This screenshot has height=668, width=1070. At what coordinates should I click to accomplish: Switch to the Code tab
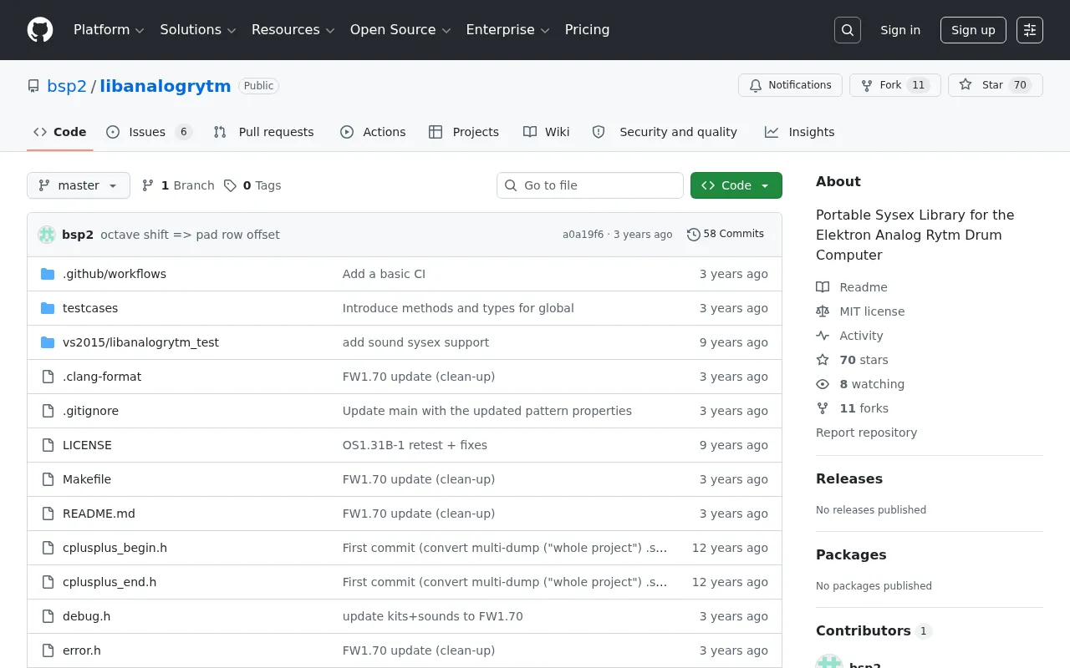tap(60, 132)
